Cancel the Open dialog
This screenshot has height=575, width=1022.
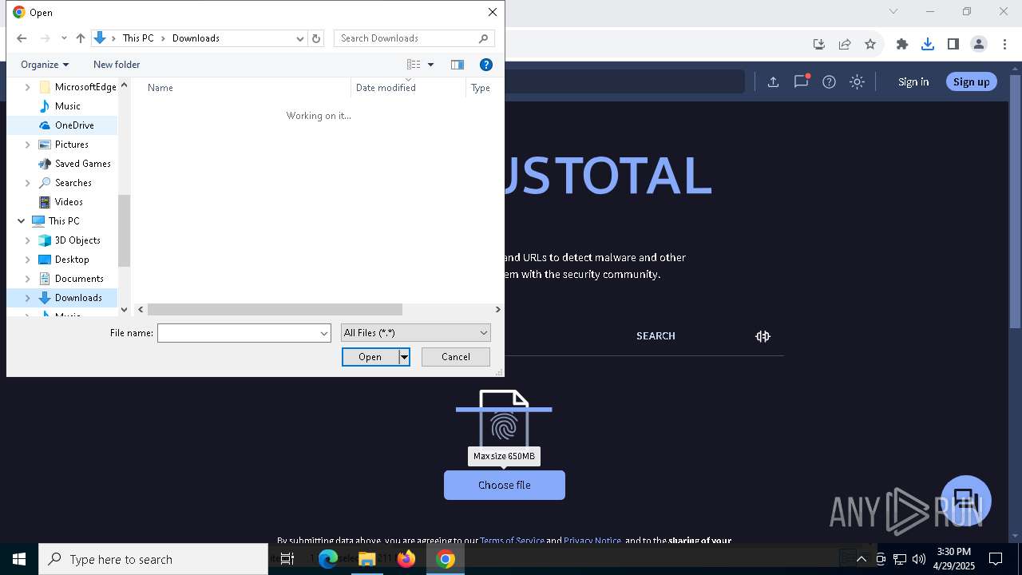[456, 357]
